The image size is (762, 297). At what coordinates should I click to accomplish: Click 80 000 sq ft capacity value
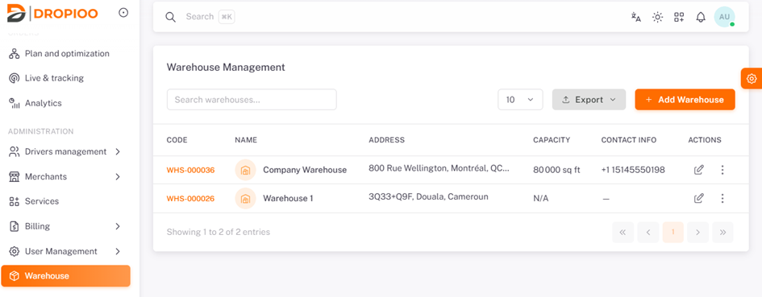coord(556,170)
